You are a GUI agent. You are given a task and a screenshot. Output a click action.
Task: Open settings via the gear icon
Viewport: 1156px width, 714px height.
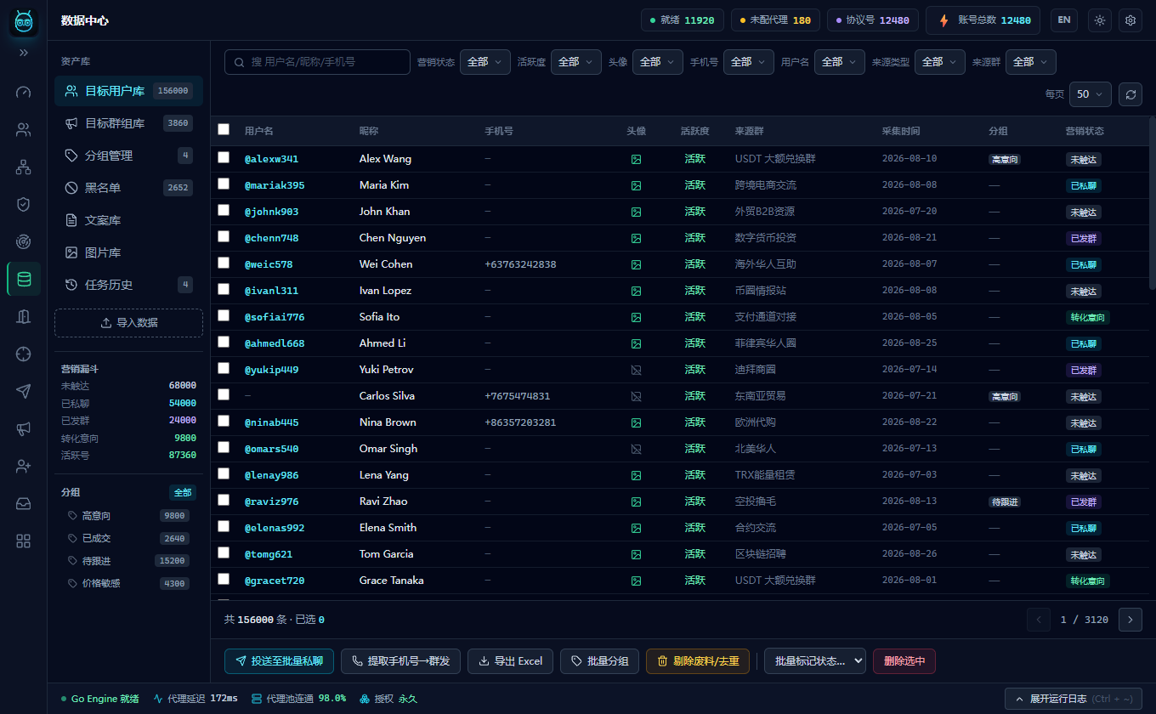coord(1130,20)
